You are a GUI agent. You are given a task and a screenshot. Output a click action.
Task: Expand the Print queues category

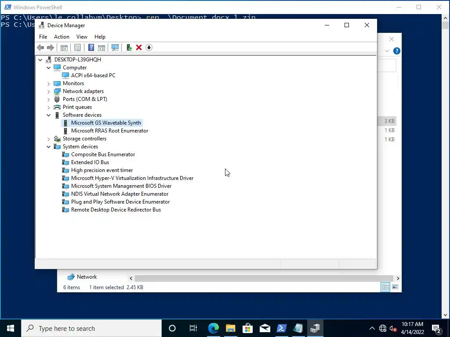click(48, 107)
